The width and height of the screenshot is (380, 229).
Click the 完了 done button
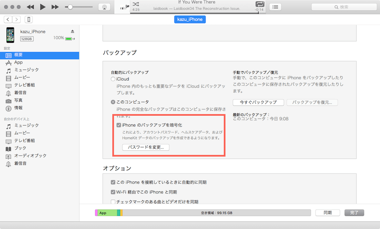(354, 213)
